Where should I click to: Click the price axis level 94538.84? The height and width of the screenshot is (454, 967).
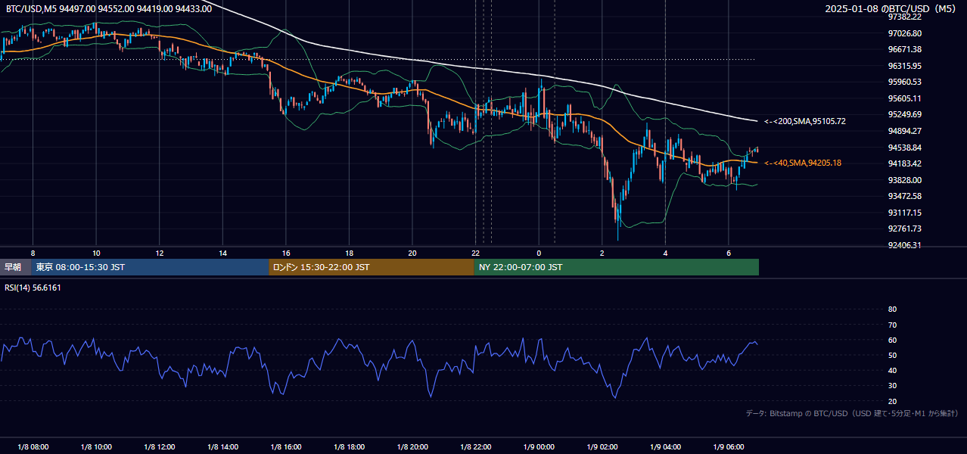904,148
